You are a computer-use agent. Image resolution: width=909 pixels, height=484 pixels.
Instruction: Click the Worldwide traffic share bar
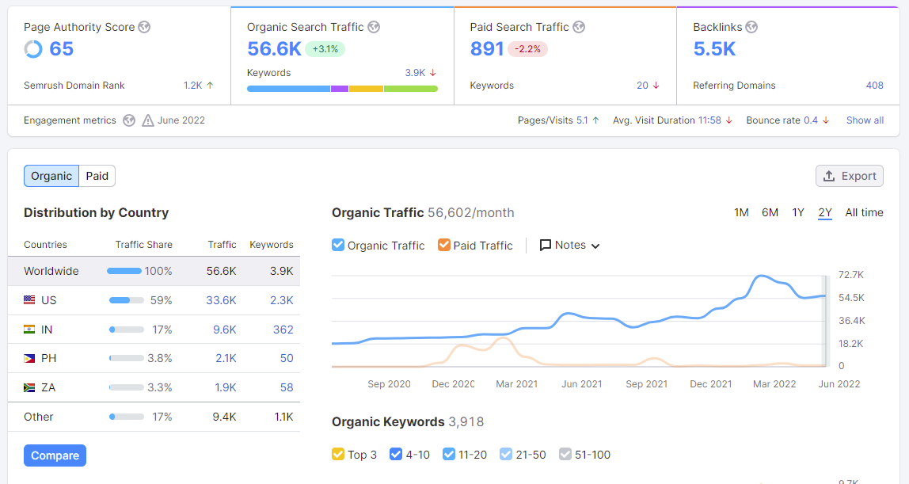click(123, 271)
